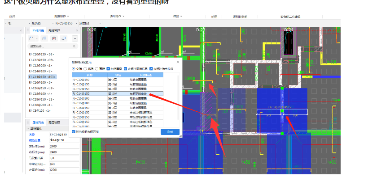Select the 面筋 radio button
Image resolution: width=368 pixels, height=177 pixels.
pyautogui.click(x=96, y=69)
